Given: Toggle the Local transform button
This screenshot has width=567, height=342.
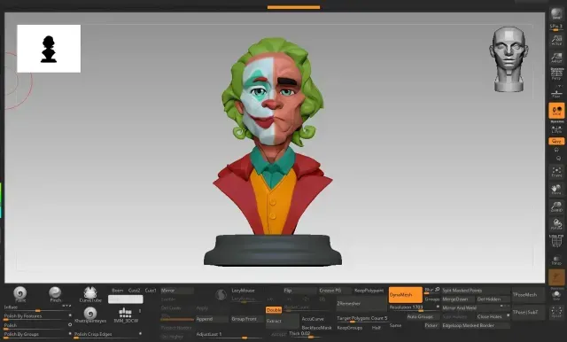Looking at the screenshot, I should pos(556,110).
